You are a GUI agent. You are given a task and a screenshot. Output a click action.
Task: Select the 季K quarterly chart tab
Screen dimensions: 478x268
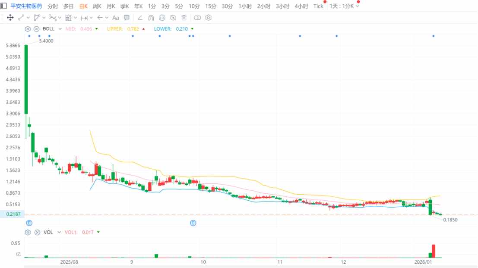tap(125, 6)
